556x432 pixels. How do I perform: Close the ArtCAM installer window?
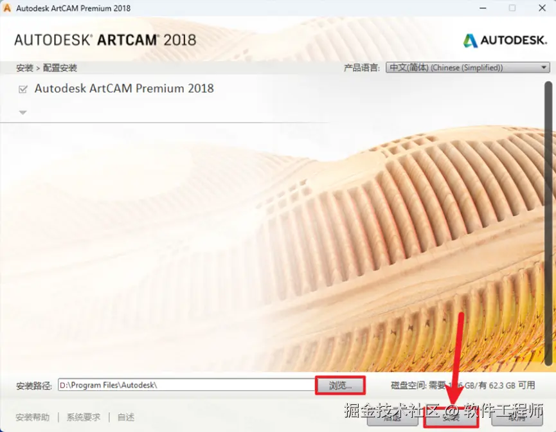(x=542, y=8)
